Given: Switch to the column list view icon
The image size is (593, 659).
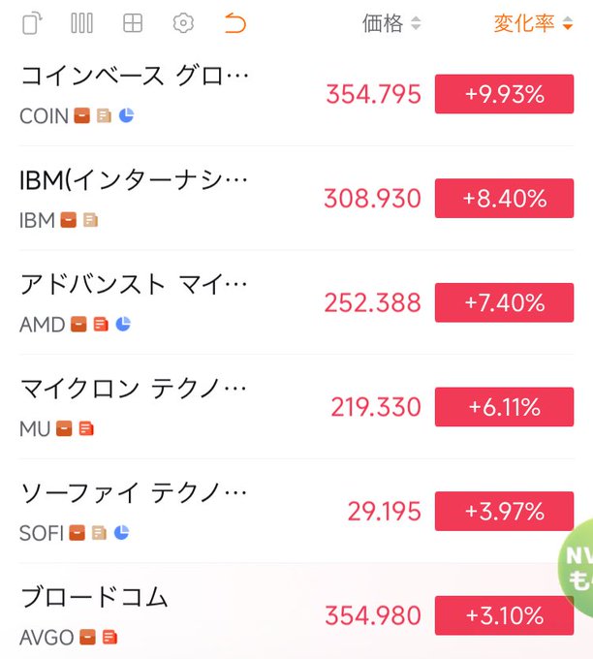Looking at the screenshot, I should click(x=81, y=23).
